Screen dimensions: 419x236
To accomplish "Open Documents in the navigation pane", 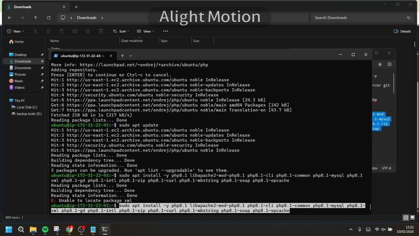I will pyautogui.click(x=23, y=68).
